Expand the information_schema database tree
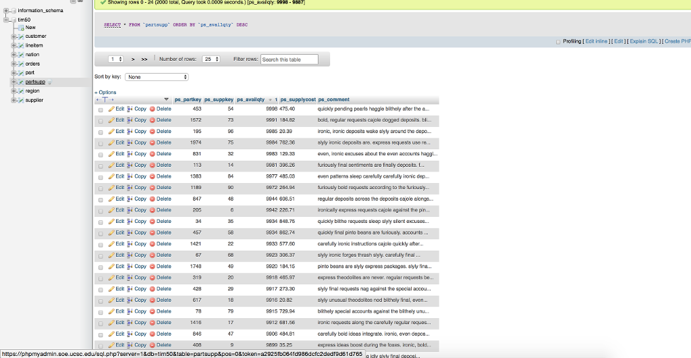This screenshot has width=691, height=358. pos(5,11)
